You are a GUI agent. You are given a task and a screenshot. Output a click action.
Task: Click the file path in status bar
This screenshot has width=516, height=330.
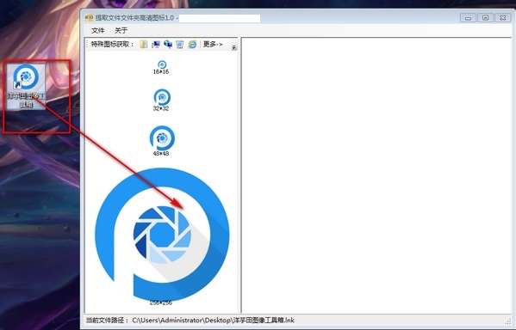pos(214,321)
